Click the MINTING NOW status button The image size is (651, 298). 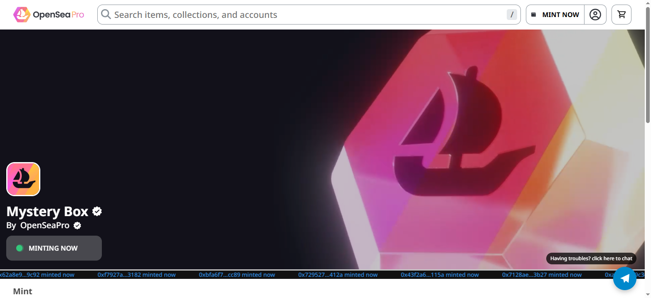point(54,248)
